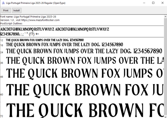Click the Font name line
The width and height of the screenshot is (167, 118).
click(28, 17)
